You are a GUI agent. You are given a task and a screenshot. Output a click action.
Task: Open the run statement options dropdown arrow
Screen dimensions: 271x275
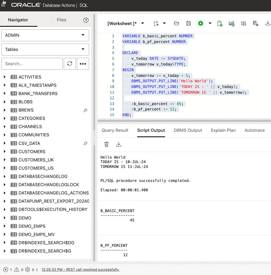coord(210,23)
